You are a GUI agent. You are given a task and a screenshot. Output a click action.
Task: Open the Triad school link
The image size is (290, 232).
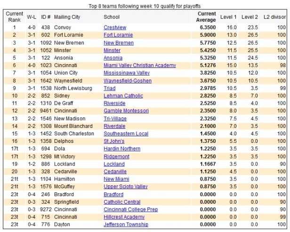pos(110,88)
